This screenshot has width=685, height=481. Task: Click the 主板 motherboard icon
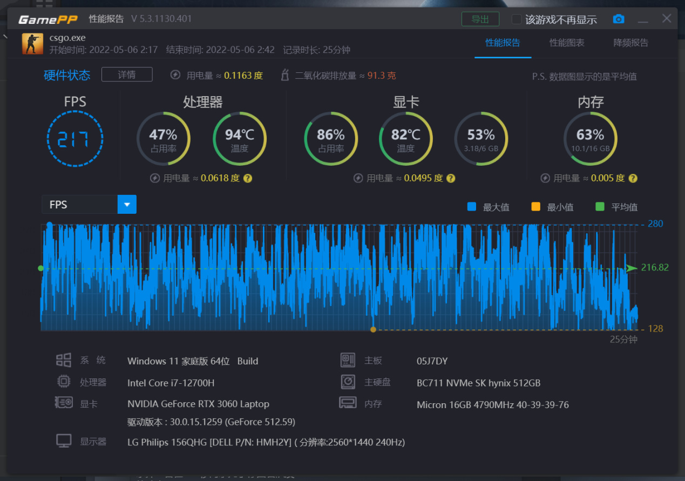coord(348,360)
